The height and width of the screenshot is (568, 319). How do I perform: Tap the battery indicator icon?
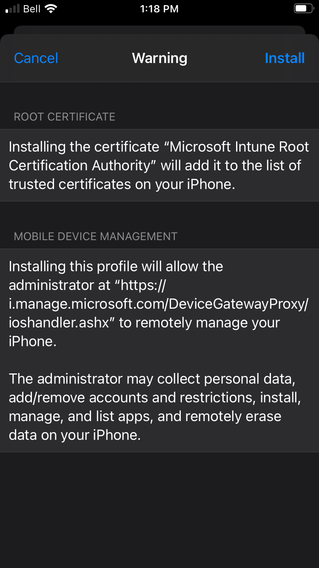(x=302, y=9)
